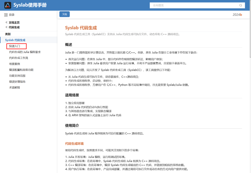Click the 2024b version label

(237, 15)
